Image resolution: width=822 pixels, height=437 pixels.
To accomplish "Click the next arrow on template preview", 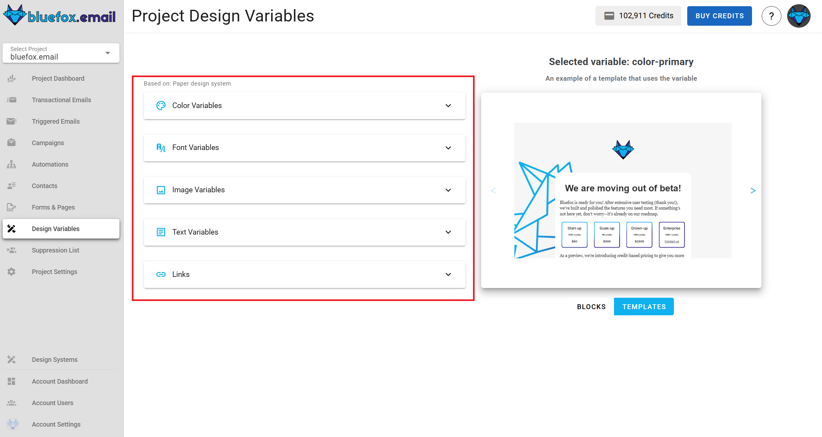I will point(753,190).
